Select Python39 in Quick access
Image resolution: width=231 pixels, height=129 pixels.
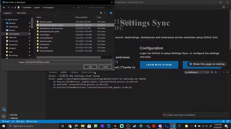click(x=13, y=37)
